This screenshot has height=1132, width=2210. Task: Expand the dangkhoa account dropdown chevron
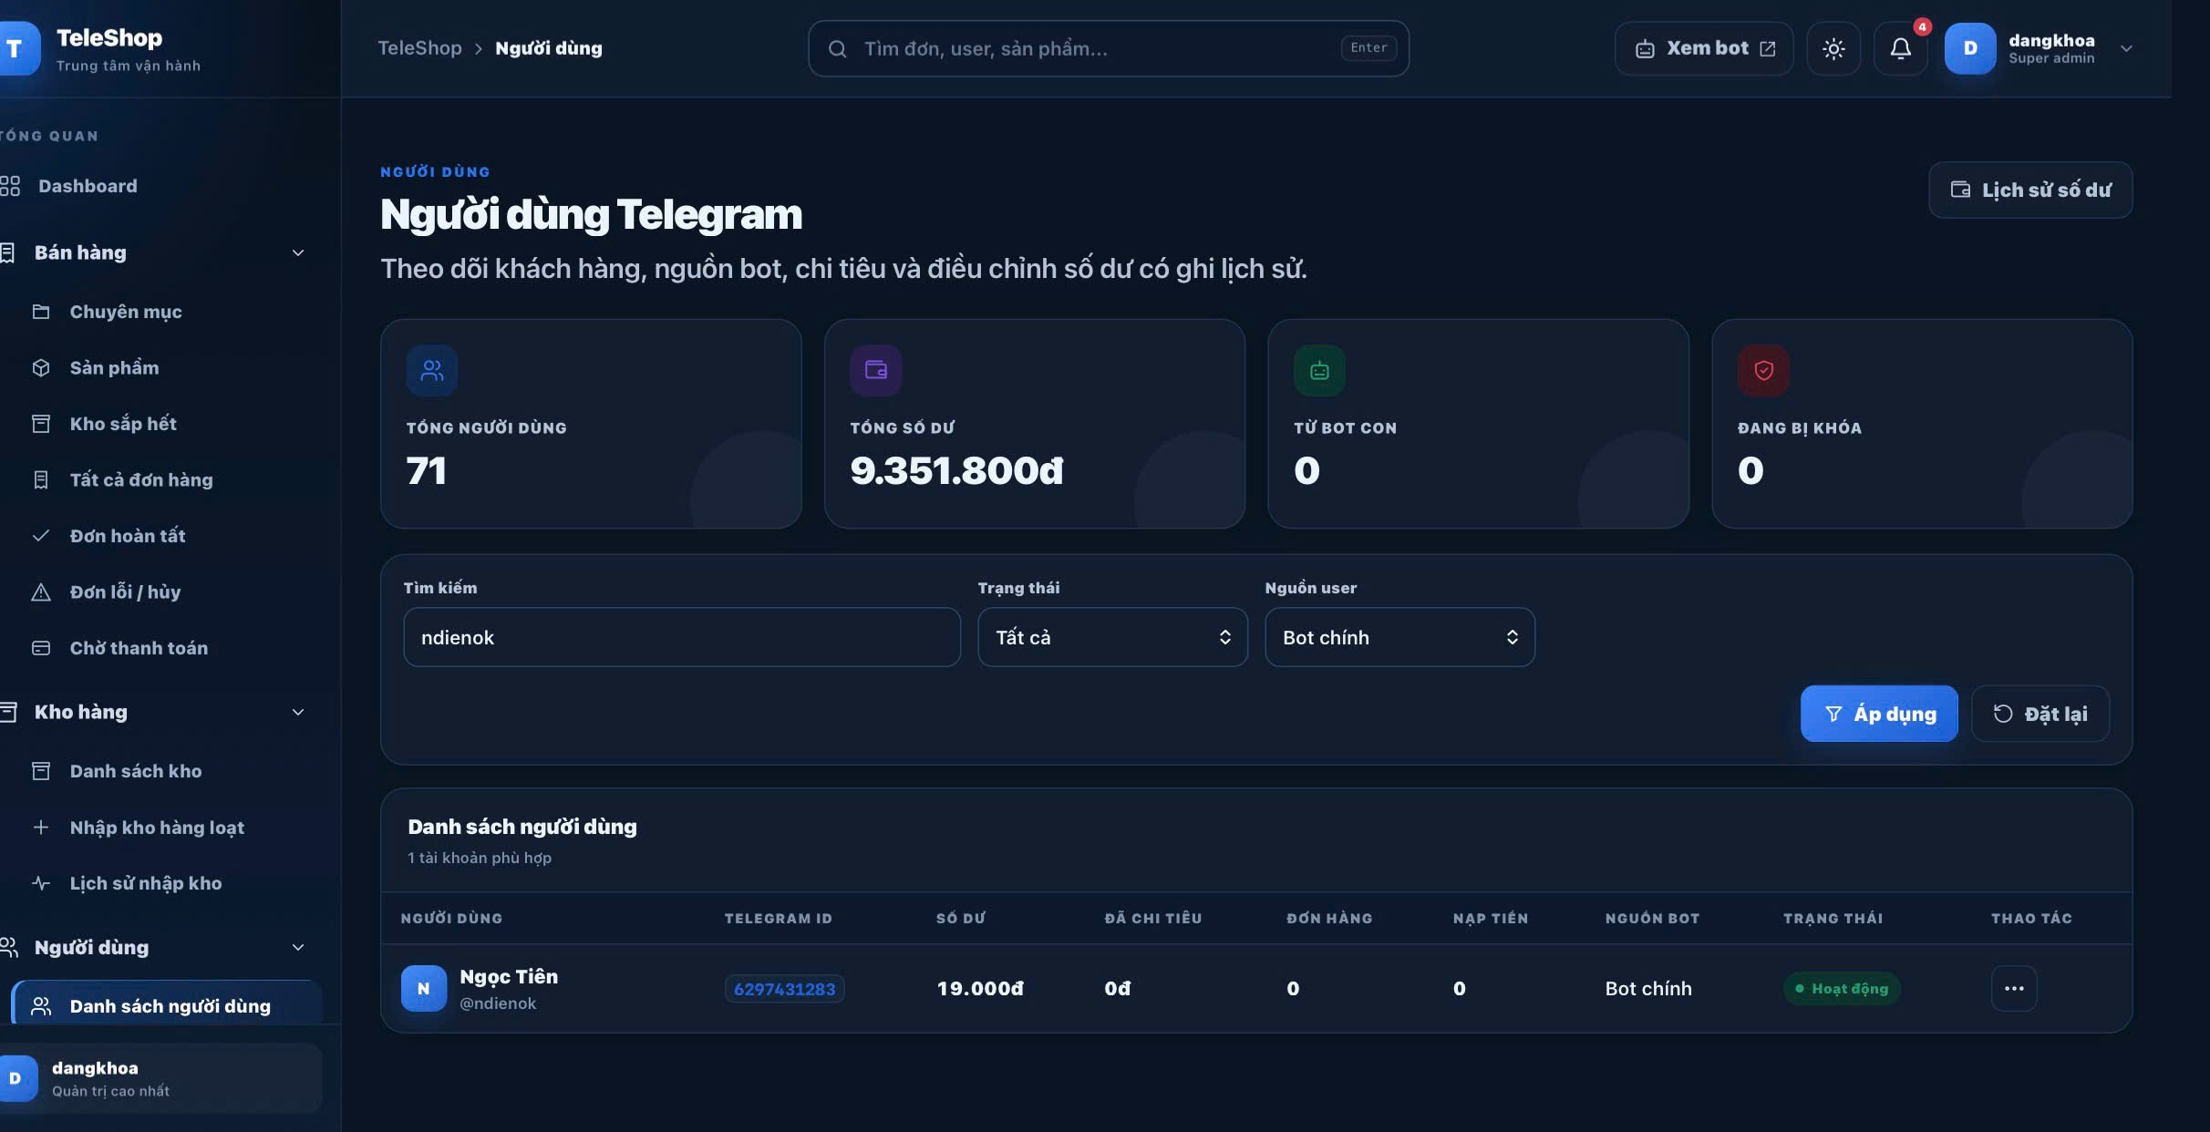(x=2126, y=48)
